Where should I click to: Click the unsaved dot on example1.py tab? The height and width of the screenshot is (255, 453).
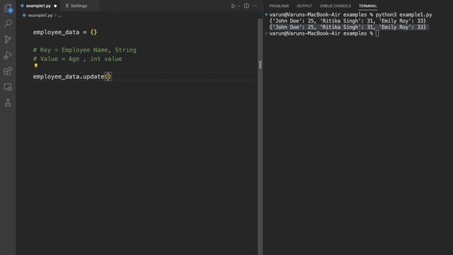click(55, 6)
